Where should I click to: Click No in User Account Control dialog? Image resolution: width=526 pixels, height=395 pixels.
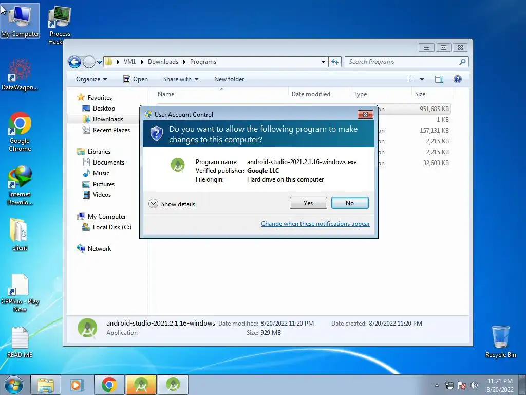[349, 203]
